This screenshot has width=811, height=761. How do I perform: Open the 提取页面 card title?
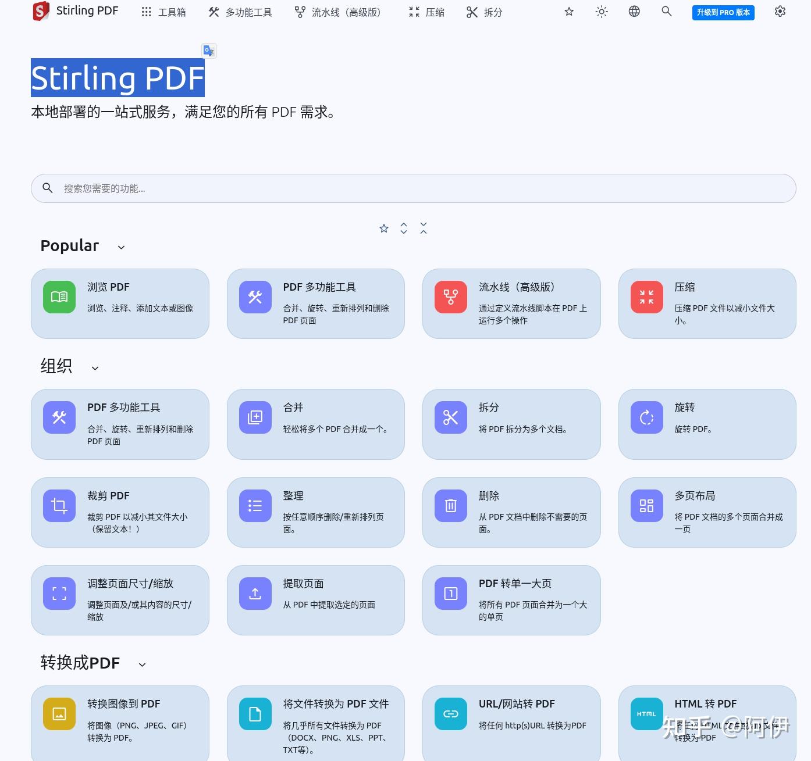[x=303, y=584]
